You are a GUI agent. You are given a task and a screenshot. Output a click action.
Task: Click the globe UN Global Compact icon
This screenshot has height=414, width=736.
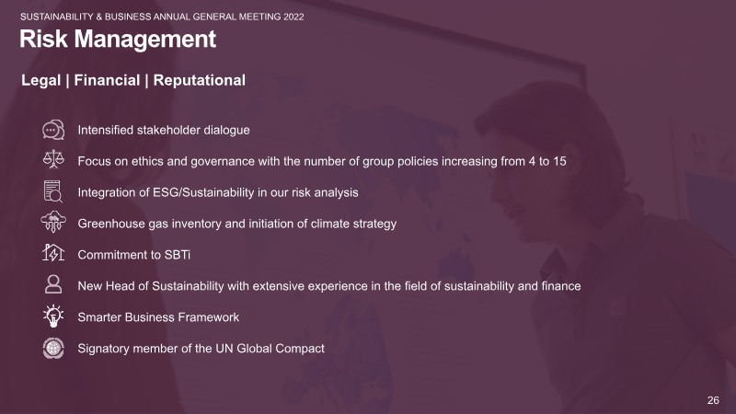pos(53,349)
